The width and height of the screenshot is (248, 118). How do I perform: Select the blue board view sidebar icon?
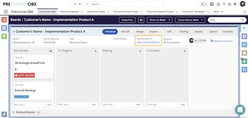point(4,28)
